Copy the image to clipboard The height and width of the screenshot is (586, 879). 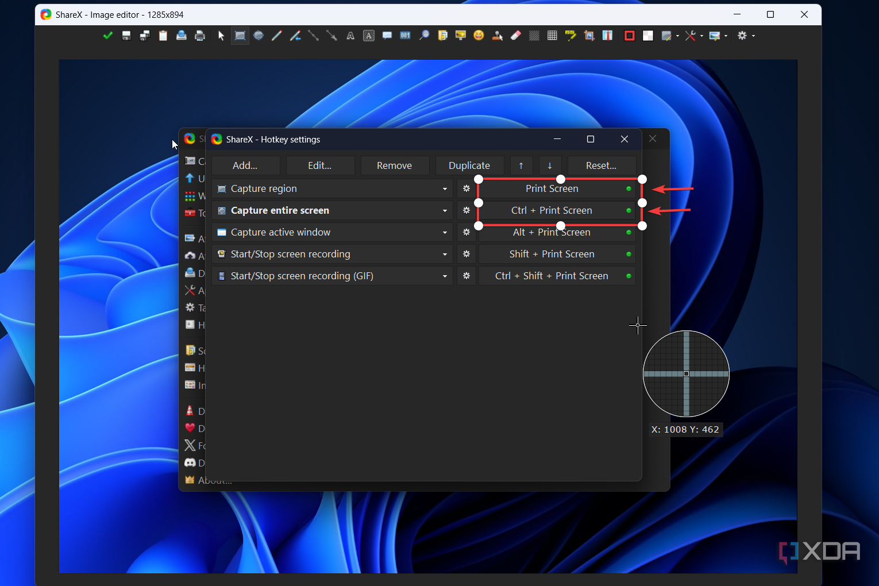(x=163, y=36)
